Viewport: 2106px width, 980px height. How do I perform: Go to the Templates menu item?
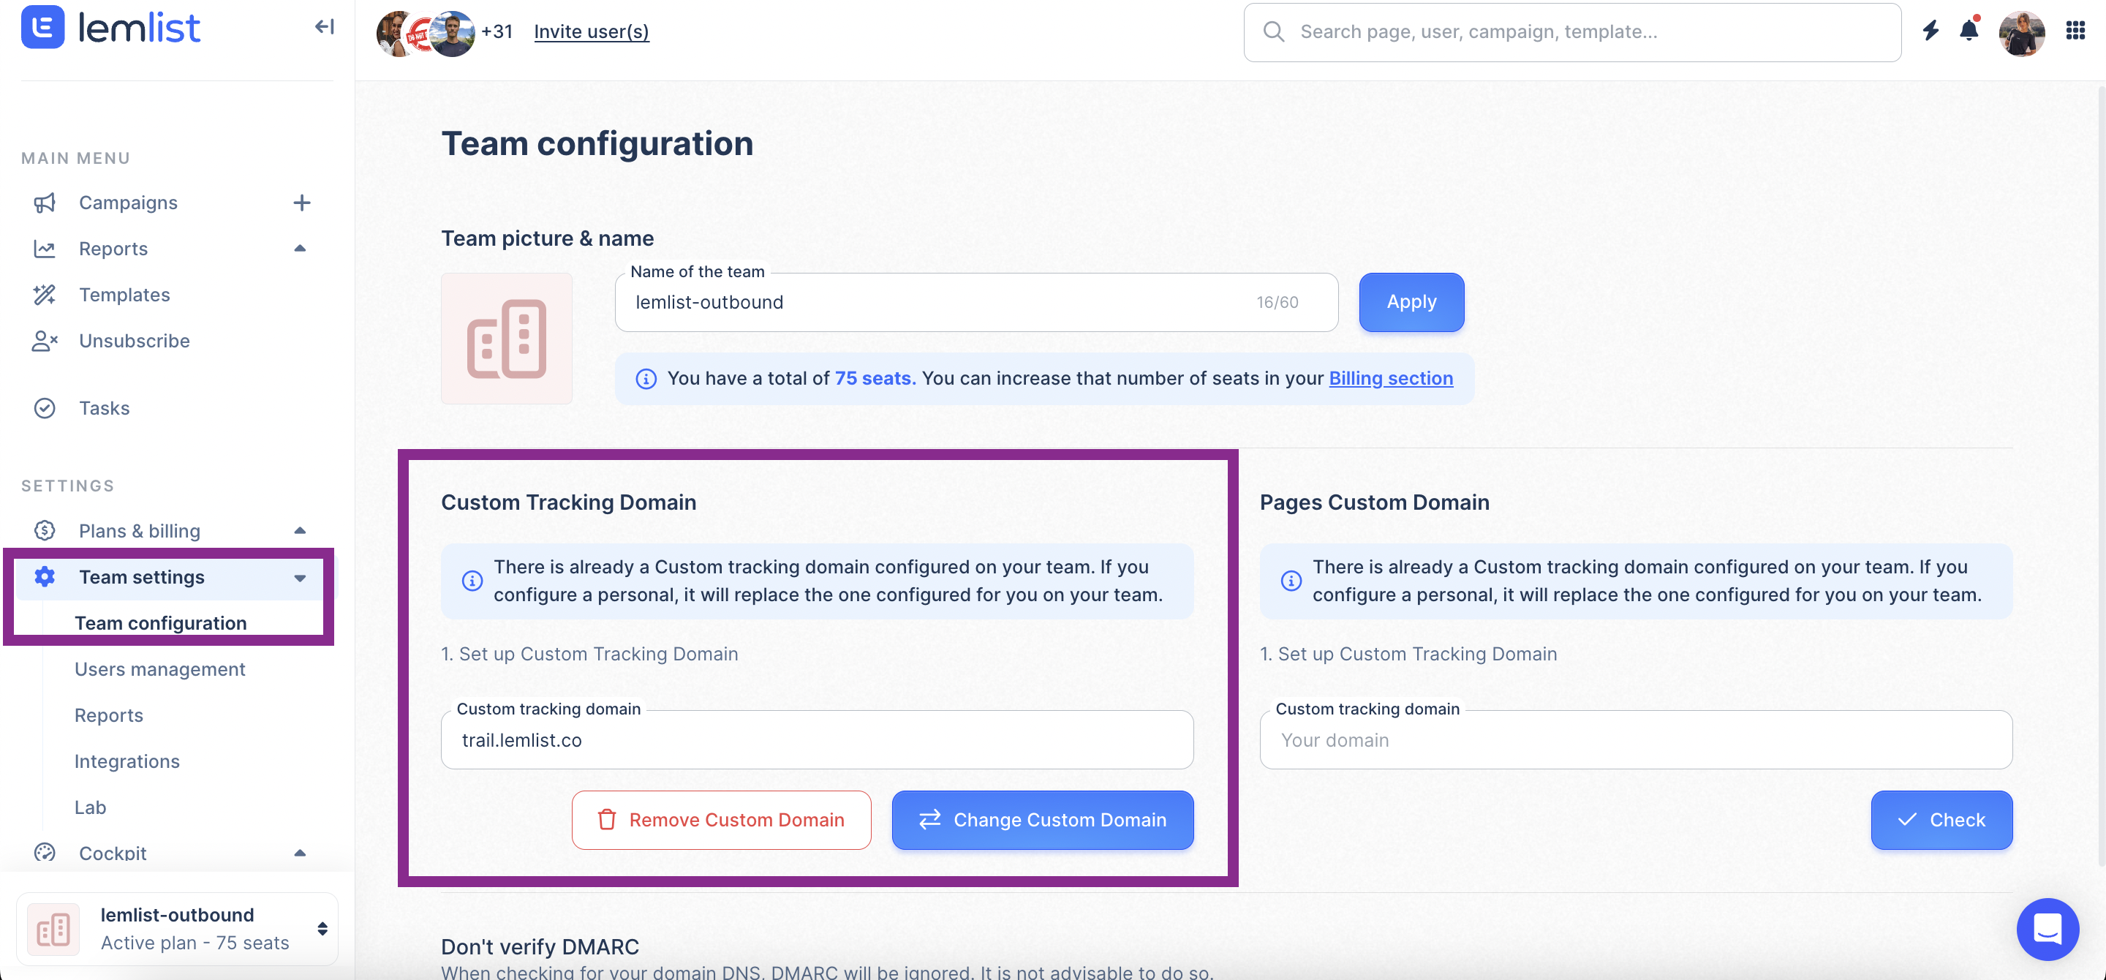[124, 295]
